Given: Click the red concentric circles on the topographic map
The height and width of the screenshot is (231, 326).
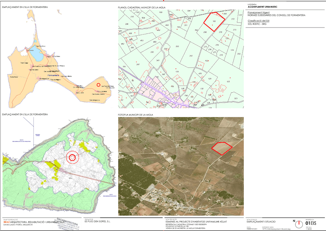Looking at the screenshot, I should [72, 157].
